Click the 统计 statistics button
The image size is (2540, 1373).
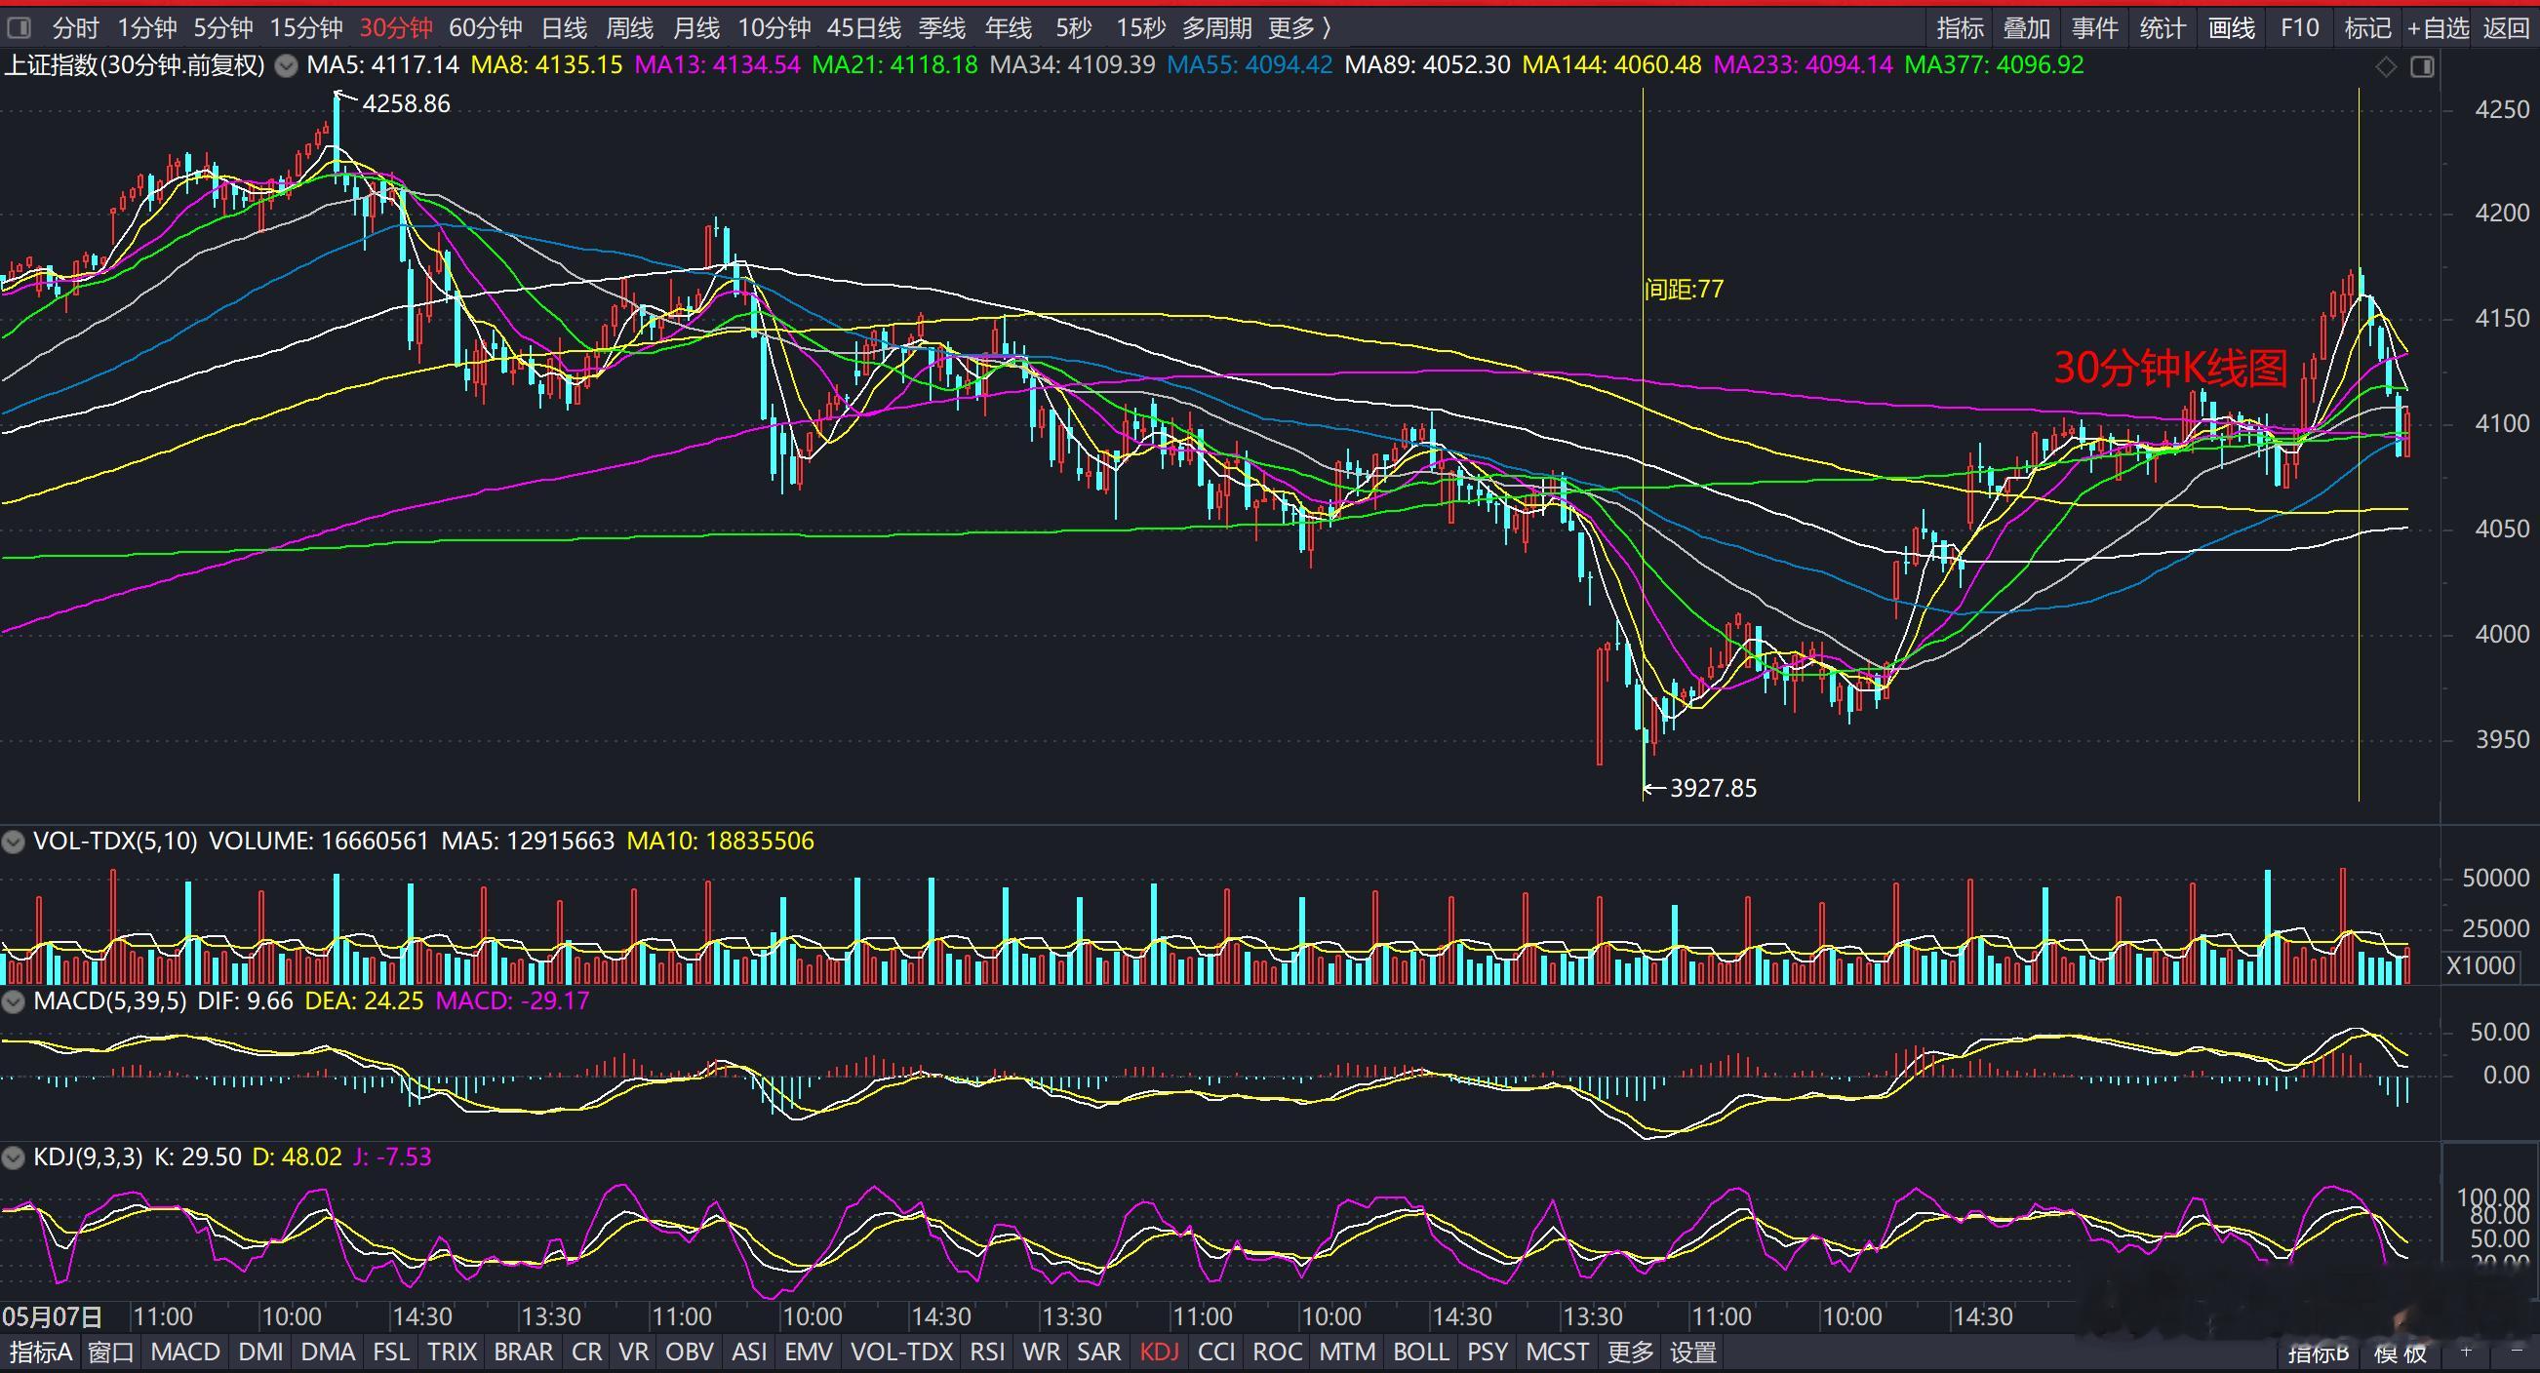tap(2163, 27)
